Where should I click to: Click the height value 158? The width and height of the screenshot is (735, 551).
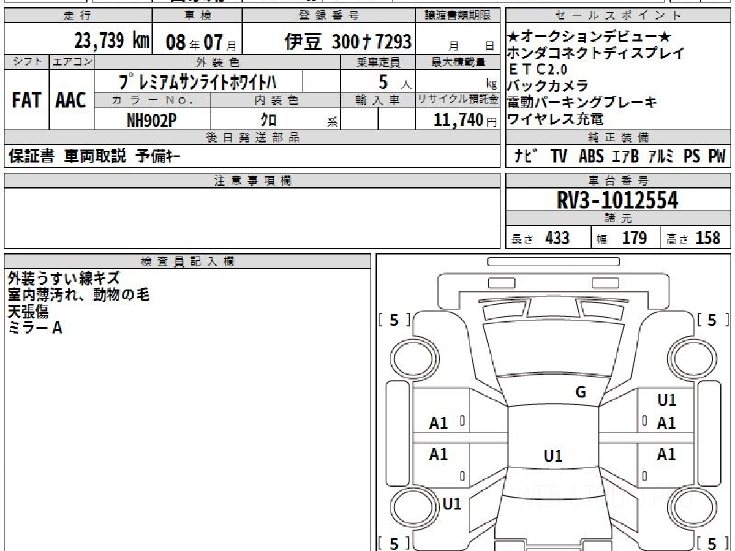pyautogui.click(x=708, y=238)
